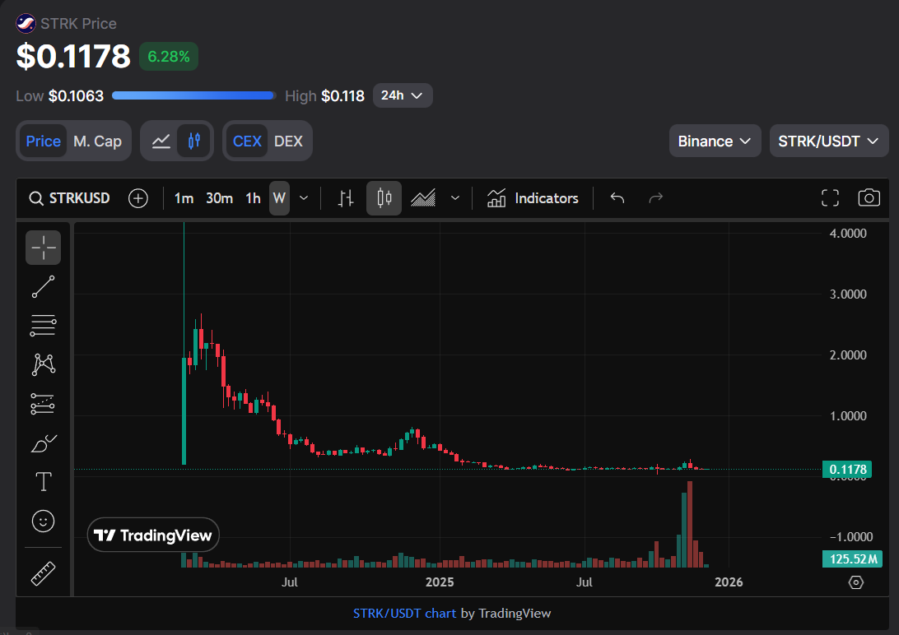
Task: Enter fullscreen chart mode
Action: [x=830, y=198]
